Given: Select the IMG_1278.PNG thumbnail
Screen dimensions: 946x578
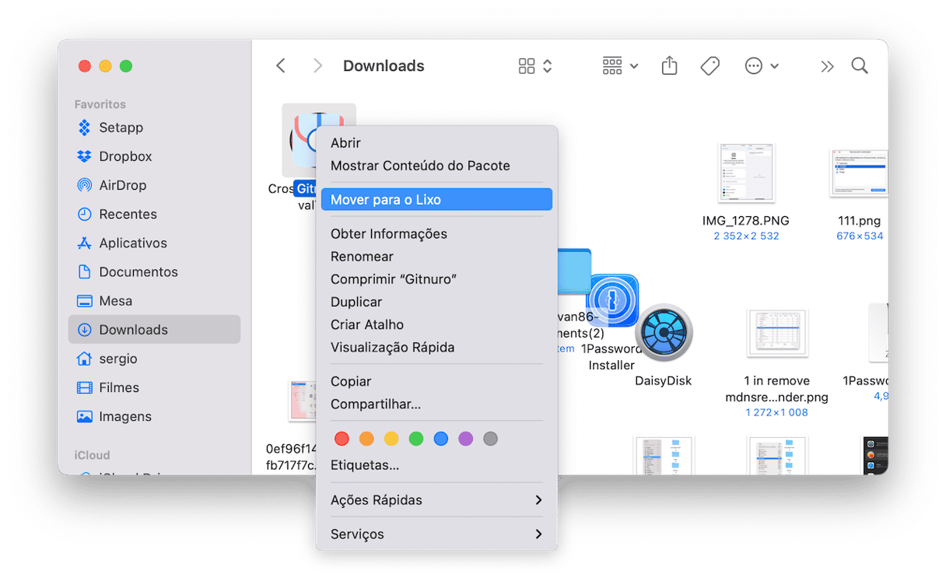Looking at the screenshot, I should coord(745,173).
